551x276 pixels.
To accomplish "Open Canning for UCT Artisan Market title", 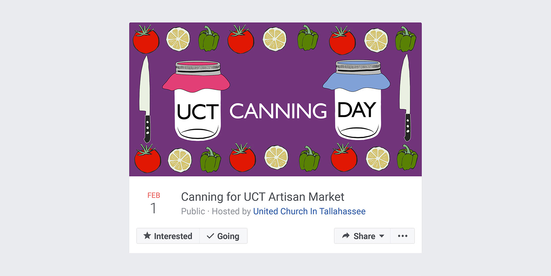I will [262, 197].
